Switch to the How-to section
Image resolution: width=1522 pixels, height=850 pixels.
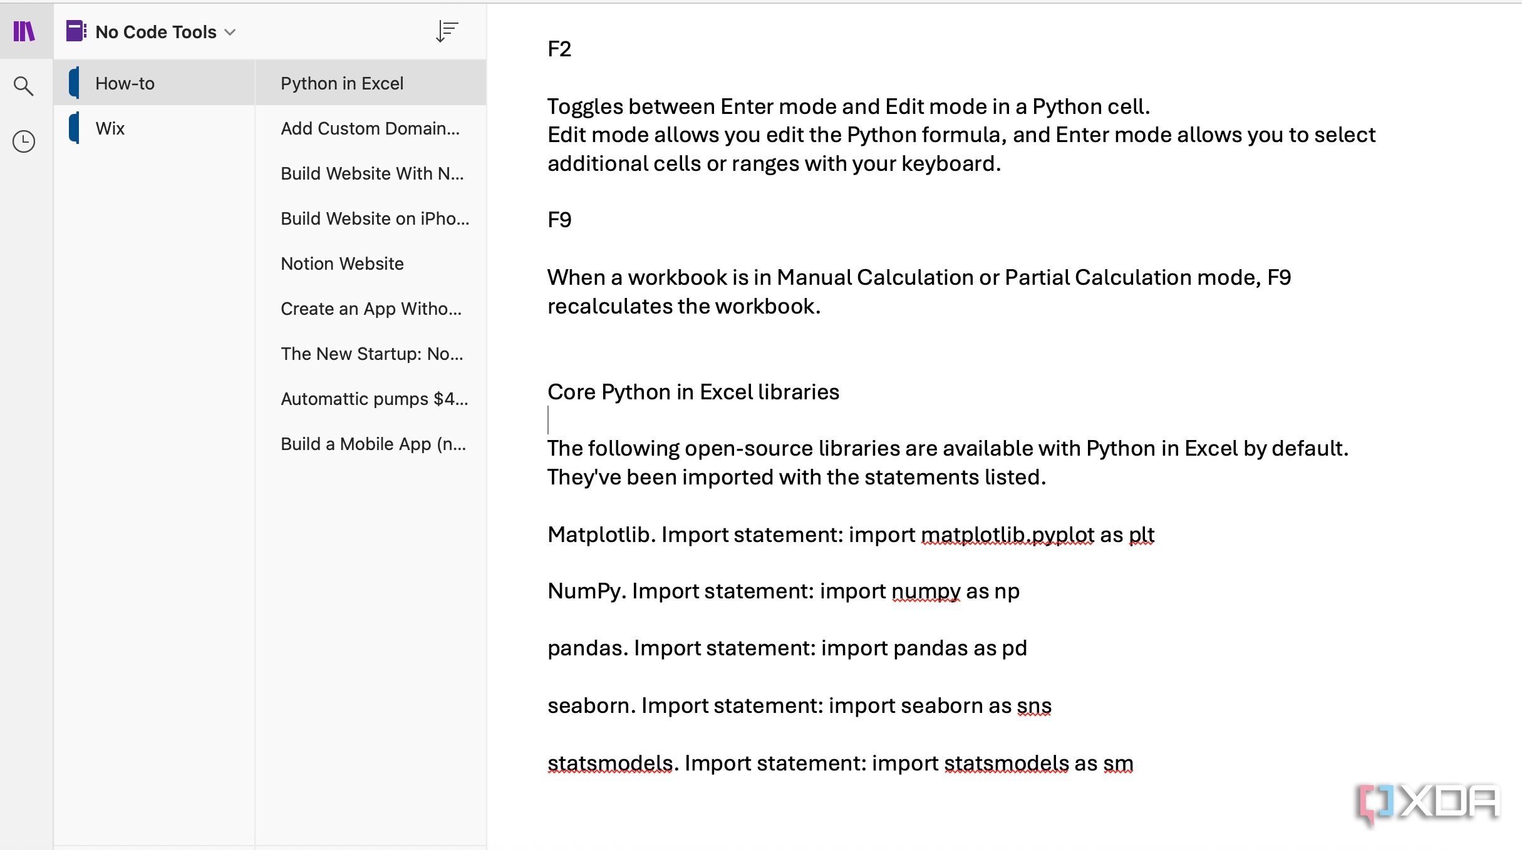125,83
